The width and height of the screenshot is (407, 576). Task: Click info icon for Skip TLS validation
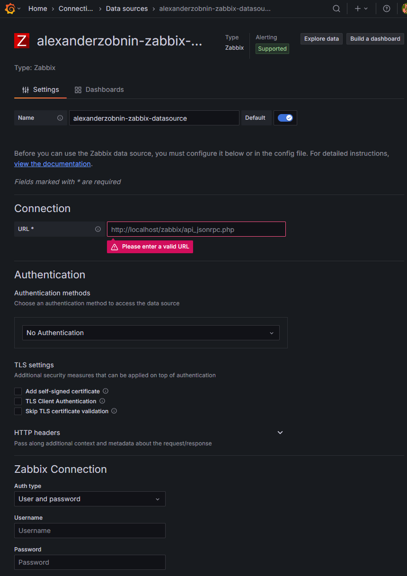coord(114,411)
